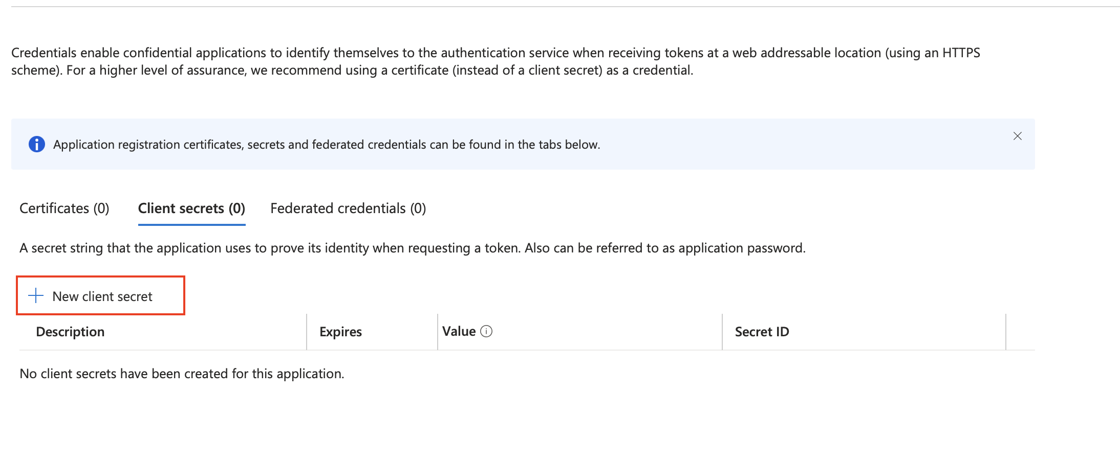This screenshot has width=1120, height=462.
Task: Click the divider between Description and Expires columns
Action: coord(307,332)
